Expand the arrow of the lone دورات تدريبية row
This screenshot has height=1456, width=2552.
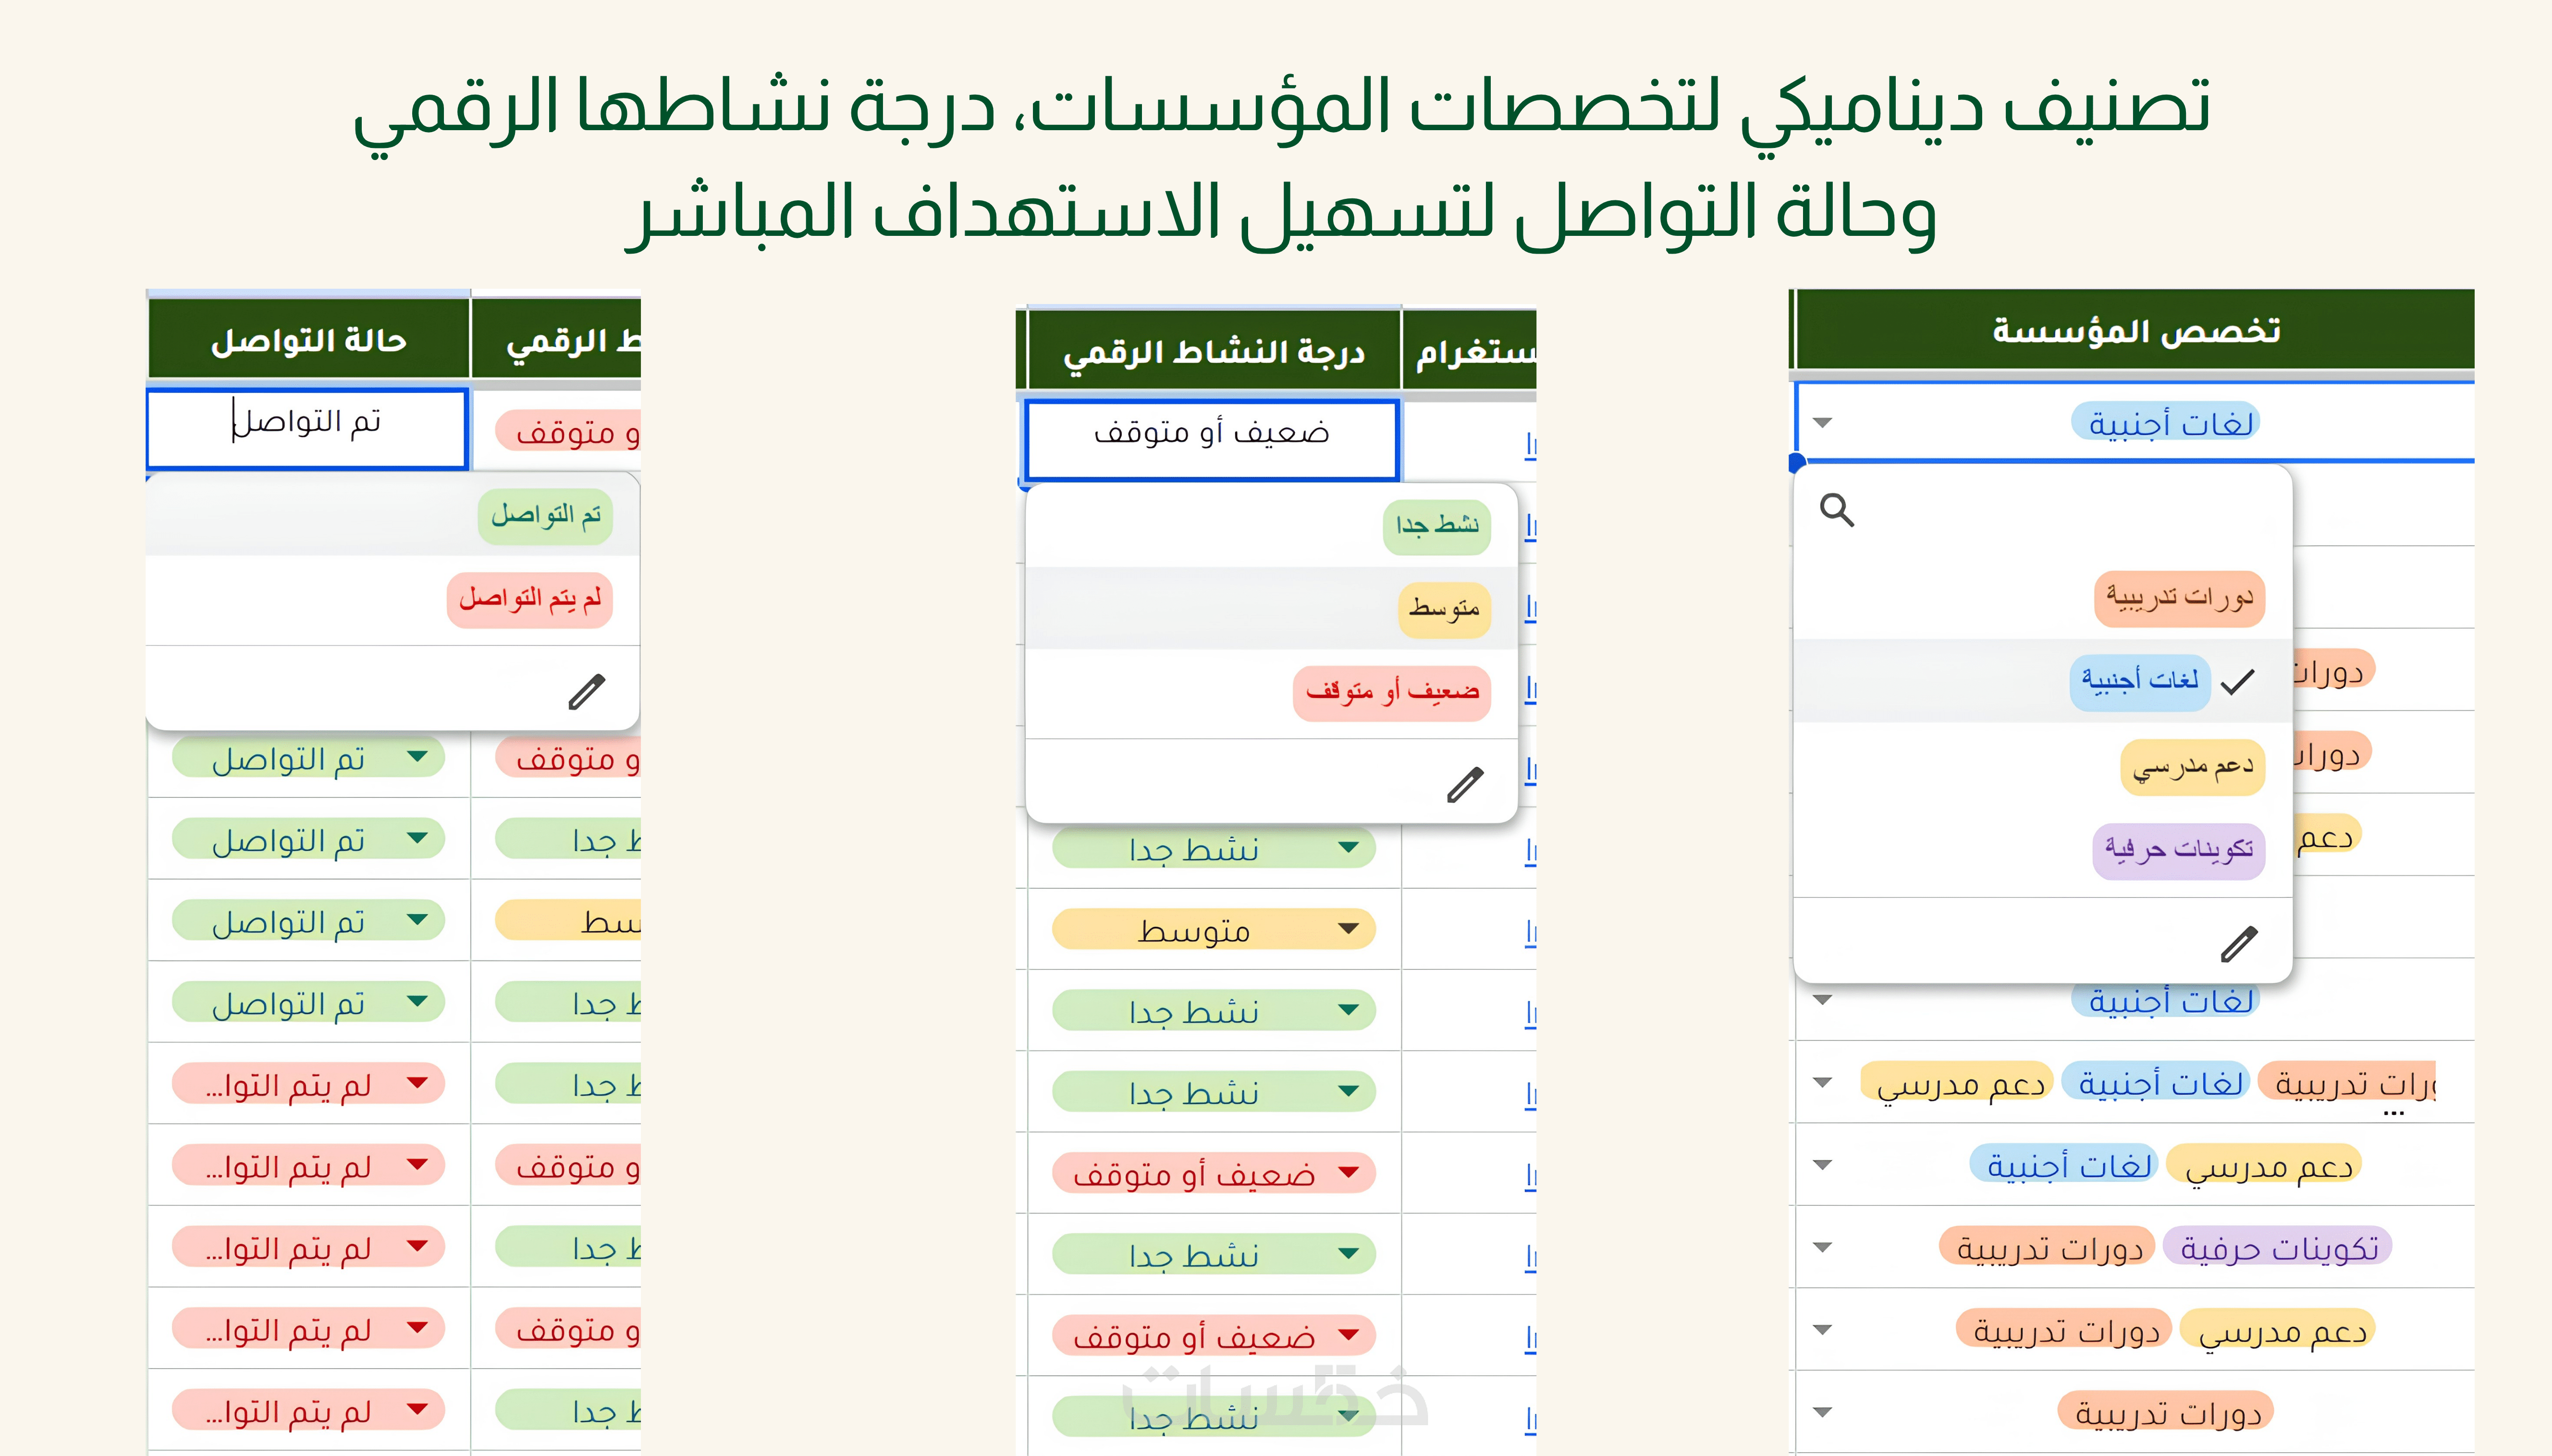tap(1822, 1412)
